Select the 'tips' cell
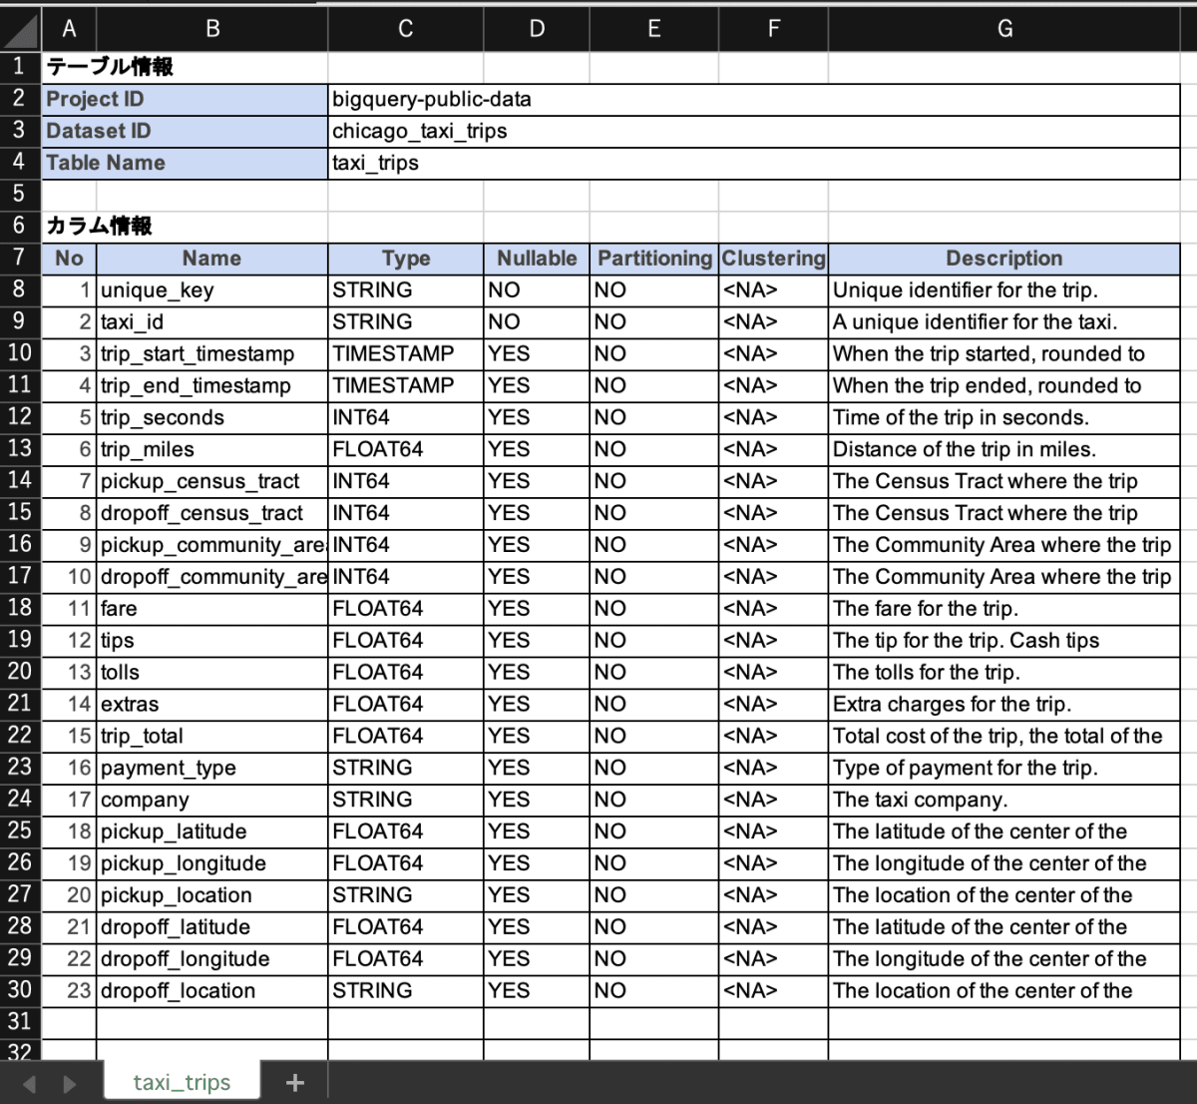Image resolution: width=1197 pixels, height=1104 pixels. [212, 641]
